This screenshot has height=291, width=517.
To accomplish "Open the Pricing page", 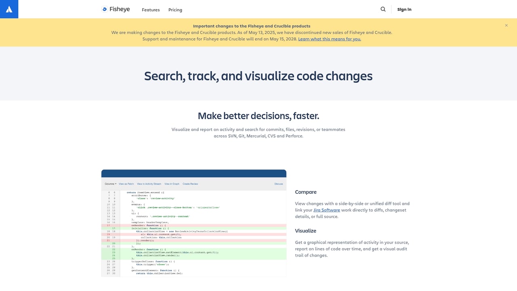I will [175, 10].
